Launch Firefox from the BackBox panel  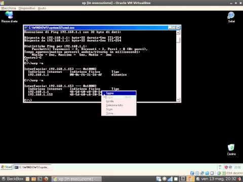pos(46,179)
